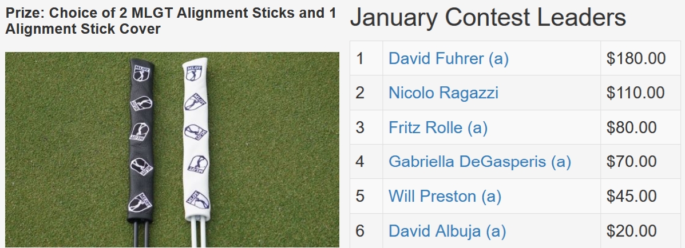Viewport: 685px width, 248px height.
Task: Select Gabriella DeGasperis (a) link
Action: [x=480, y=162]
